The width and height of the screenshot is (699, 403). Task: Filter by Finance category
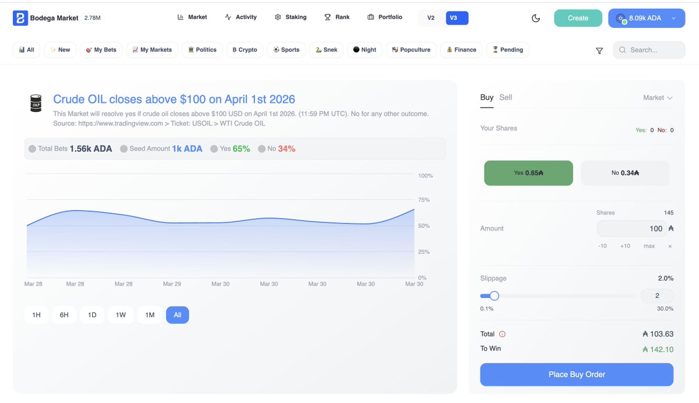pyautogui.click(x=461, y=50)
